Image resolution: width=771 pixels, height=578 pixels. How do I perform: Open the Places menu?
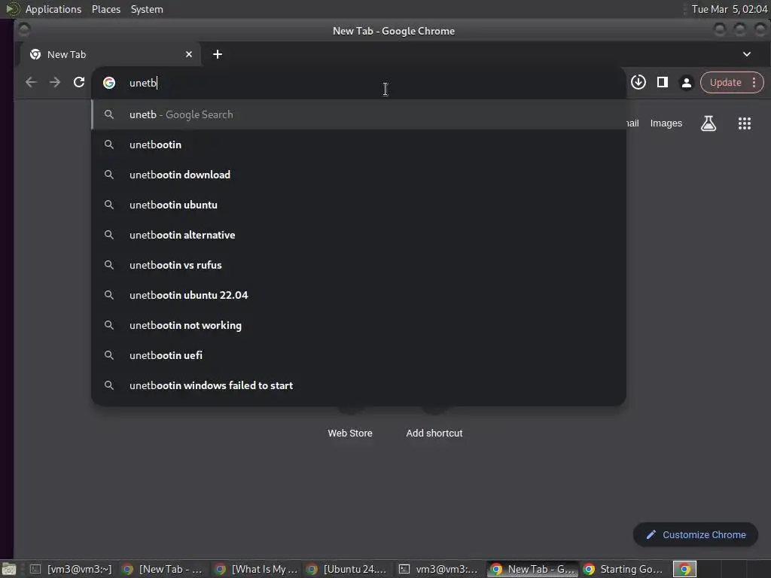[x=105, y=9]
